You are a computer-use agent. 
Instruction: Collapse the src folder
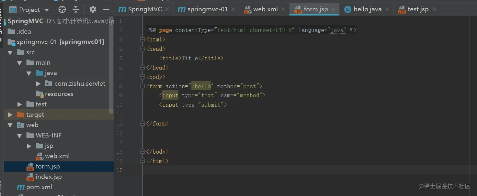tap(10, 52)
